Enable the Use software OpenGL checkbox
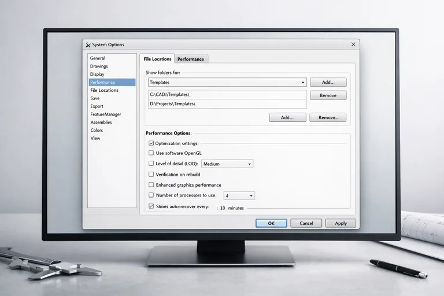 click(151, 153)
